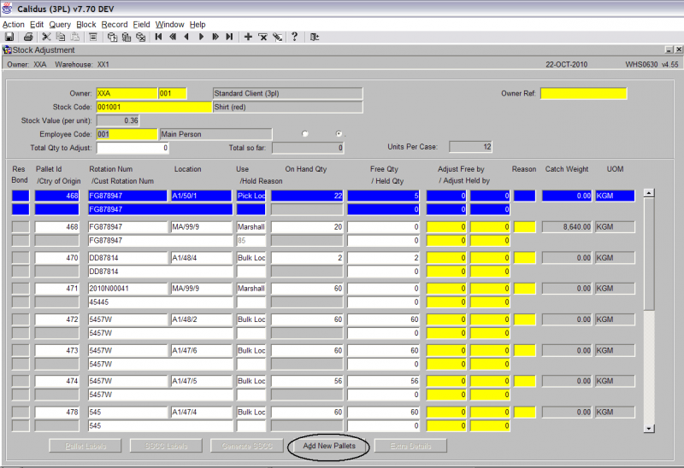The image size is (684, 468).
Task: Open the Query menu
Action: tap(60, 25)
